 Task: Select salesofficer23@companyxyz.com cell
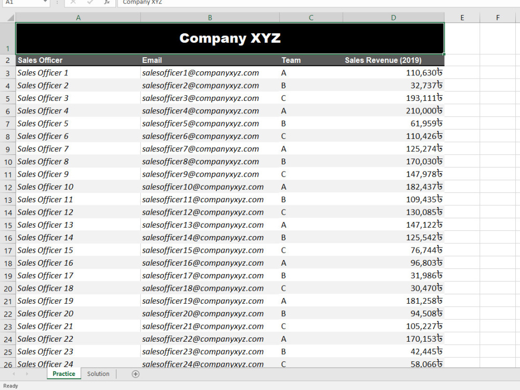(210, 352)
